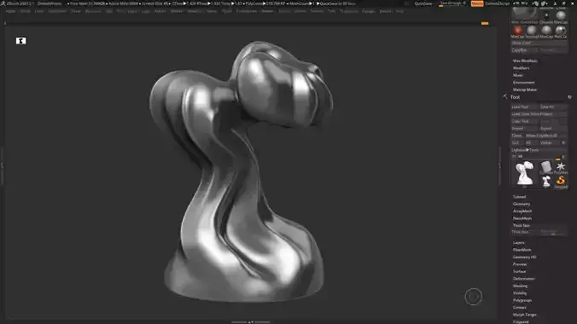Expand the Geometry HD section

tap(524, 257)
